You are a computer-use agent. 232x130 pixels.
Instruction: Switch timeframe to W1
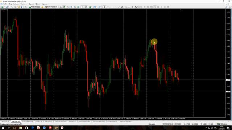(x=165, y=7)
